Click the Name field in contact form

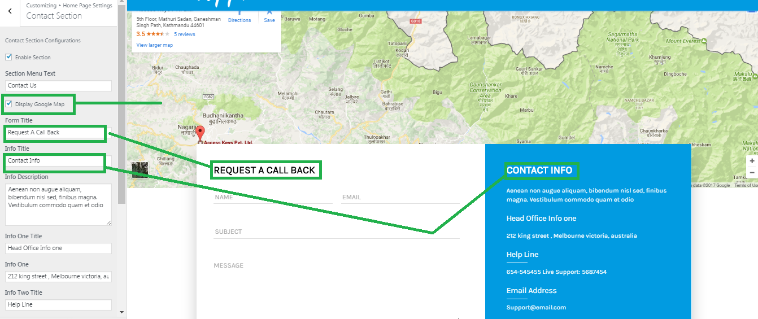[x=273, y=198]
